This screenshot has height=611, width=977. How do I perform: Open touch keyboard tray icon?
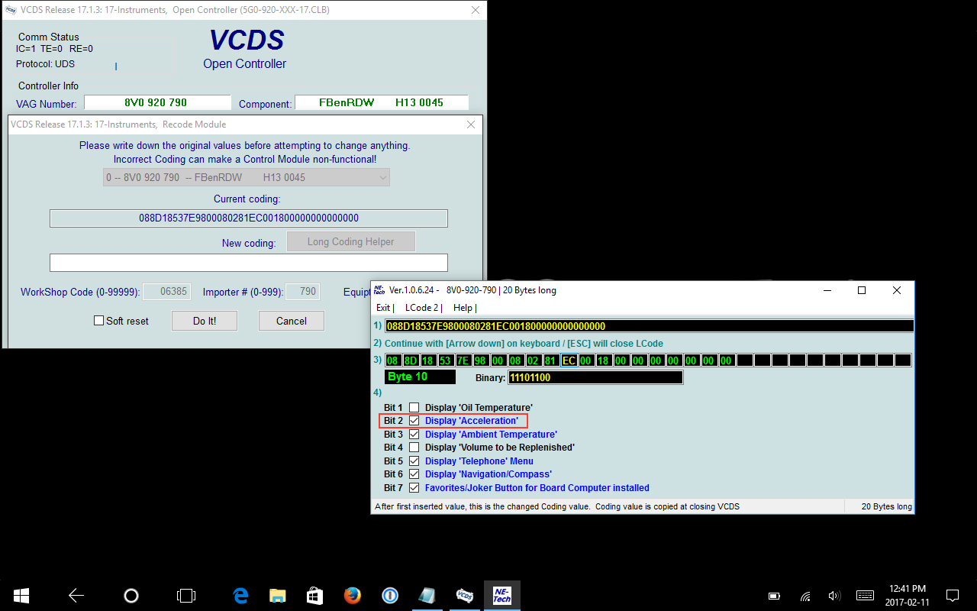[x=865, y=596]
